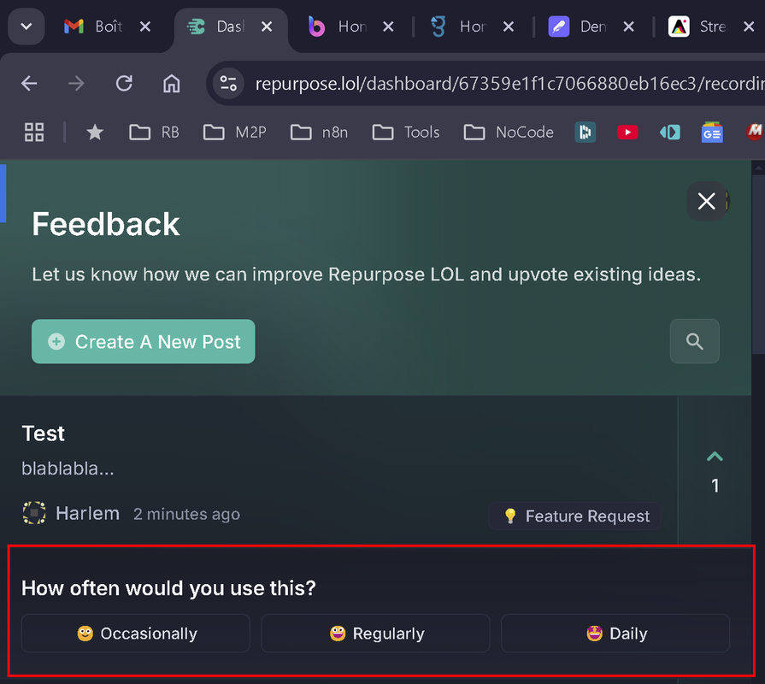
Task: Open the n8n bookmarks folder
Action: coord(319,133)
